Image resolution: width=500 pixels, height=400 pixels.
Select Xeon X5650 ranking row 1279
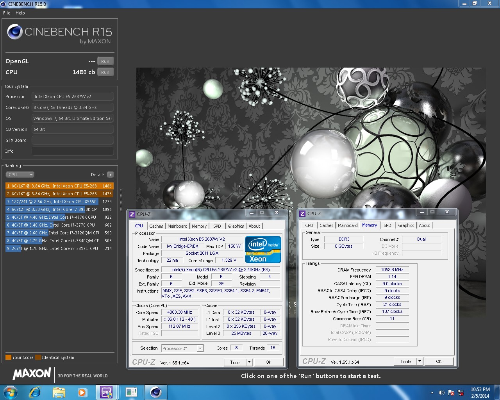(x=59, y=202)
